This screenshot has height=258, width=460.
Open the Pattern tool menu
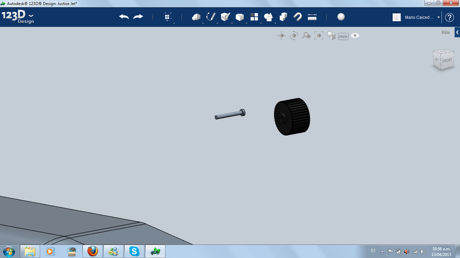(x=254, y=17)
